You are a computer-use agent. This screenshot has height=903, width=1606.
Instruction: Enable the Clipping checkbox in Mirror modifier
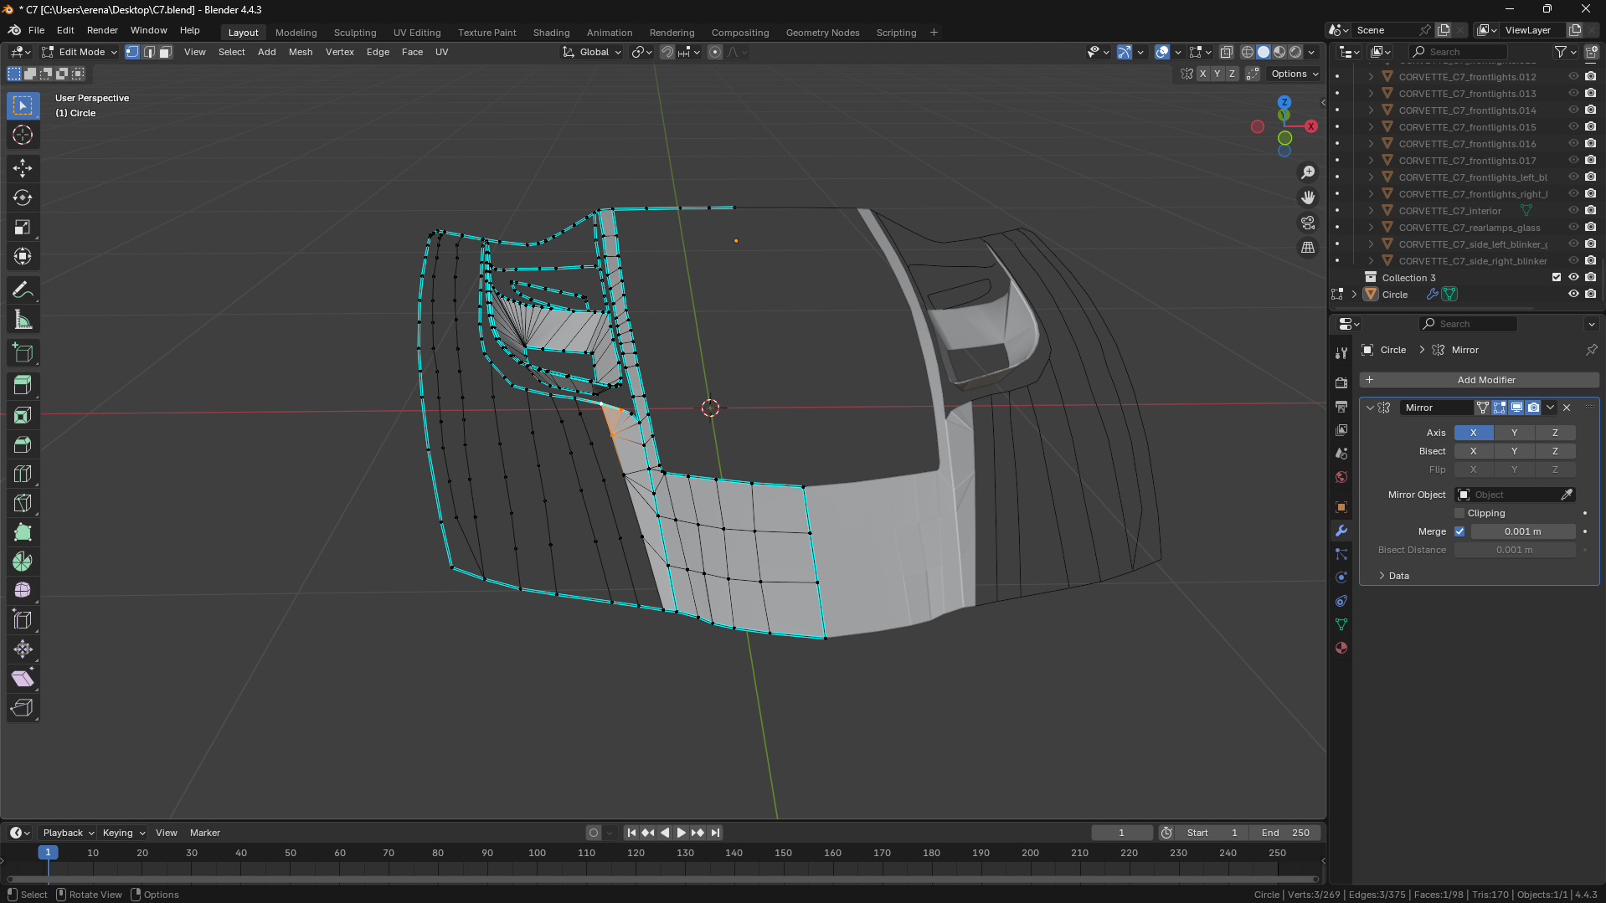tap(1459, 513)
